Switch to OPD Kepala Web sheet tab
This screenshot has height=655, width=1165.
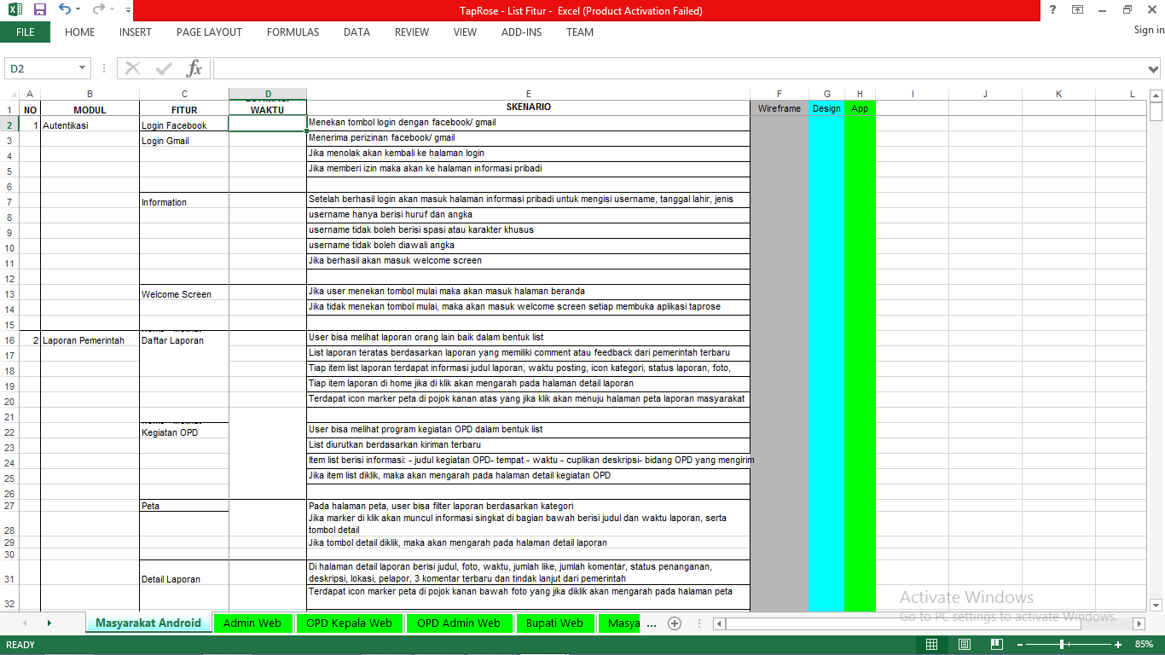349,623
